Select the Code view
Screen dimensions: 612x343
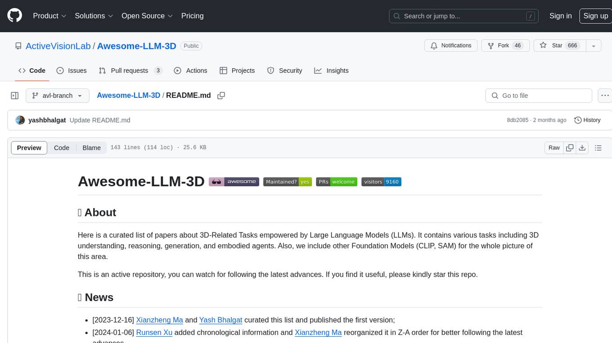coord(62,148)
